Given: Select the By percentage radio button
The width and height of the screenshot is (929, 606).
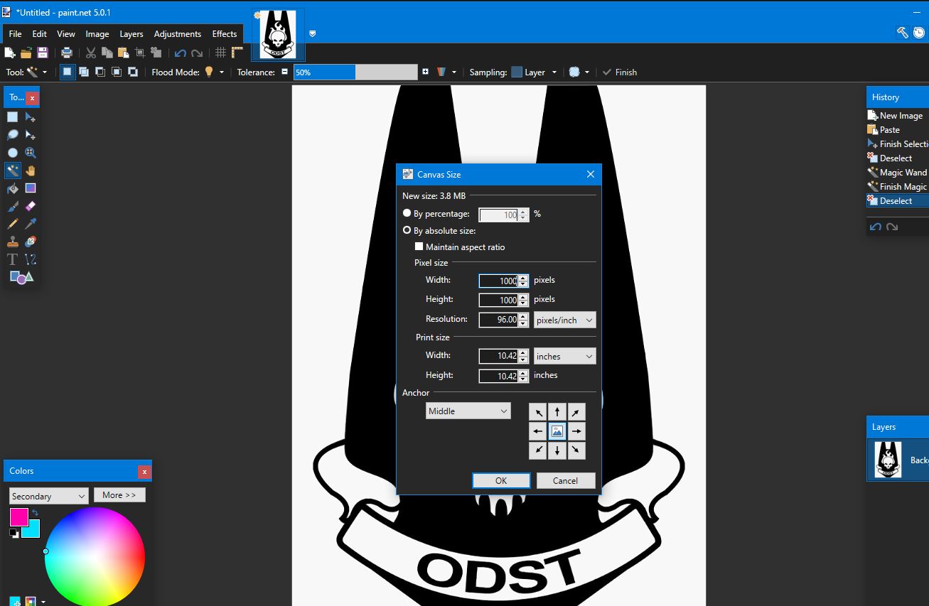Looking at the screenshot, I should point(407,213).
